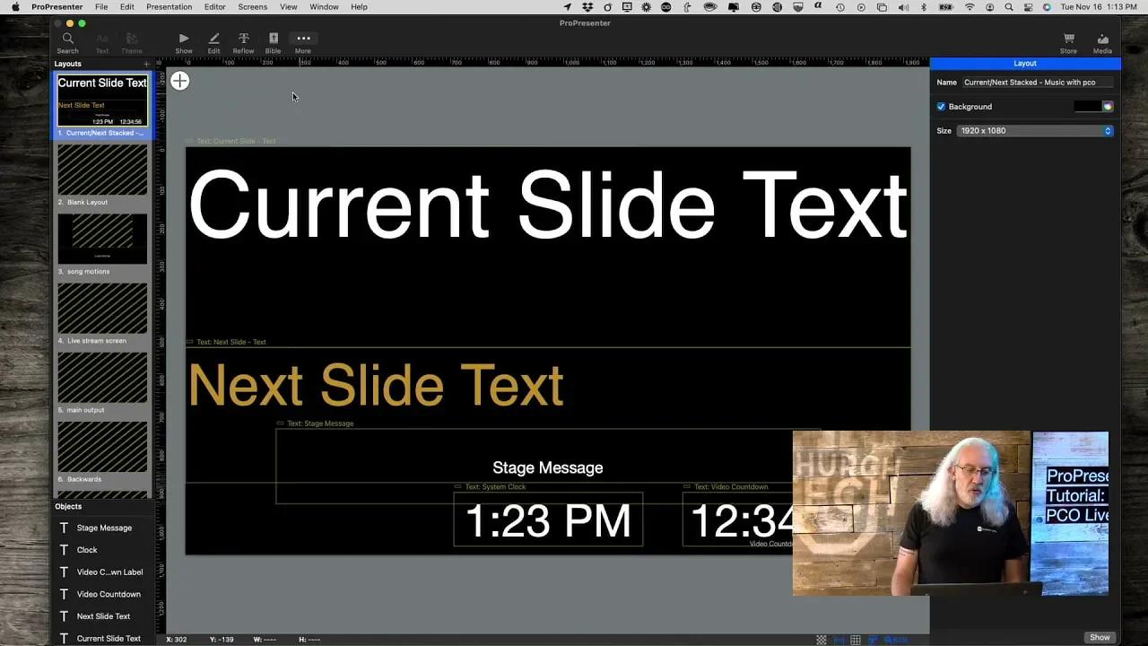Image resolution: width=1148 pixels, height=646 pixels.
Task: Click the More options toolbar icon
Action: tap(302, 41)
